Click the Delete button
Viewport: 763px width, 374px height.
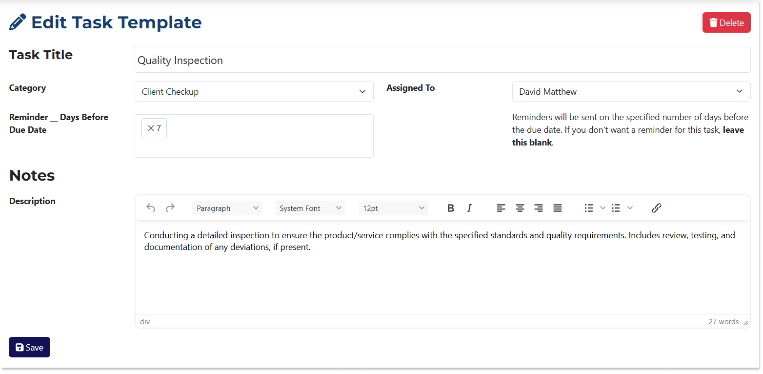pos(726,22)
